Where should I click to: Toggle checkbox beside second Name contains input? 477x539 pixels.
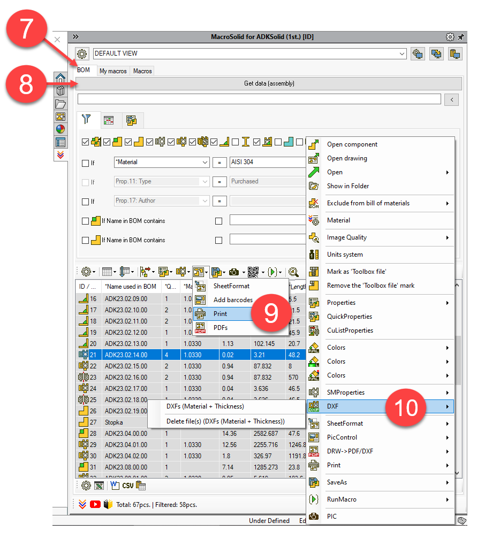coord(218,240)
